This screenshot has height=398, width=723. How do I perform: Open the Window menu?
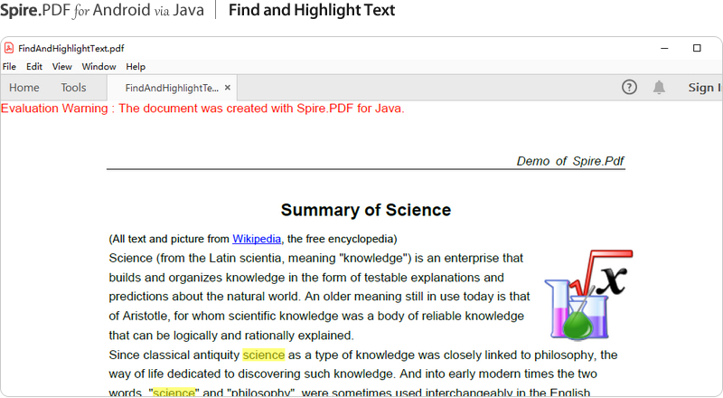(99, 67)
